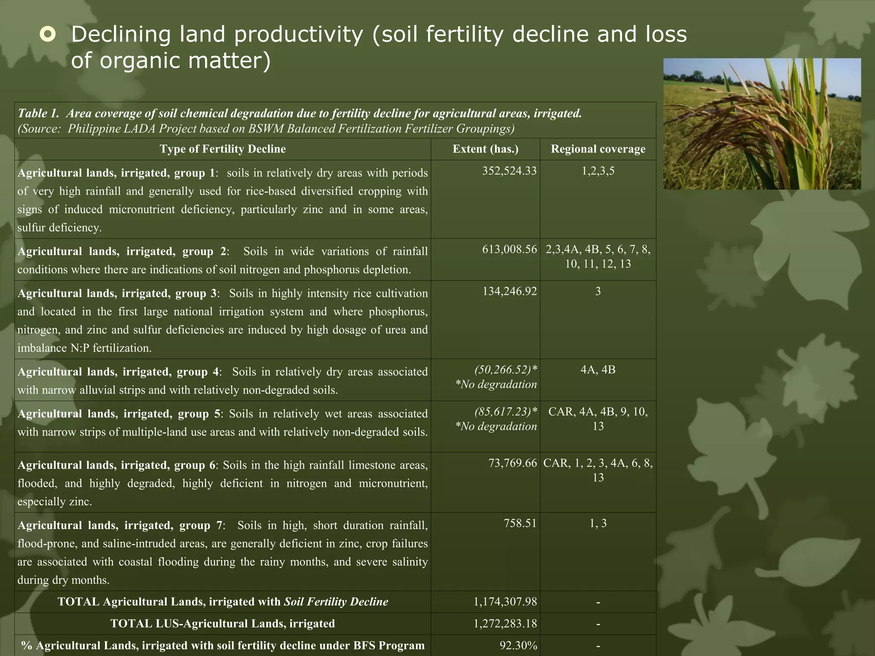Click the 1,272,283.18 total value
The height and width of the screenshot is (656, 875).
(x=505, y=624)
